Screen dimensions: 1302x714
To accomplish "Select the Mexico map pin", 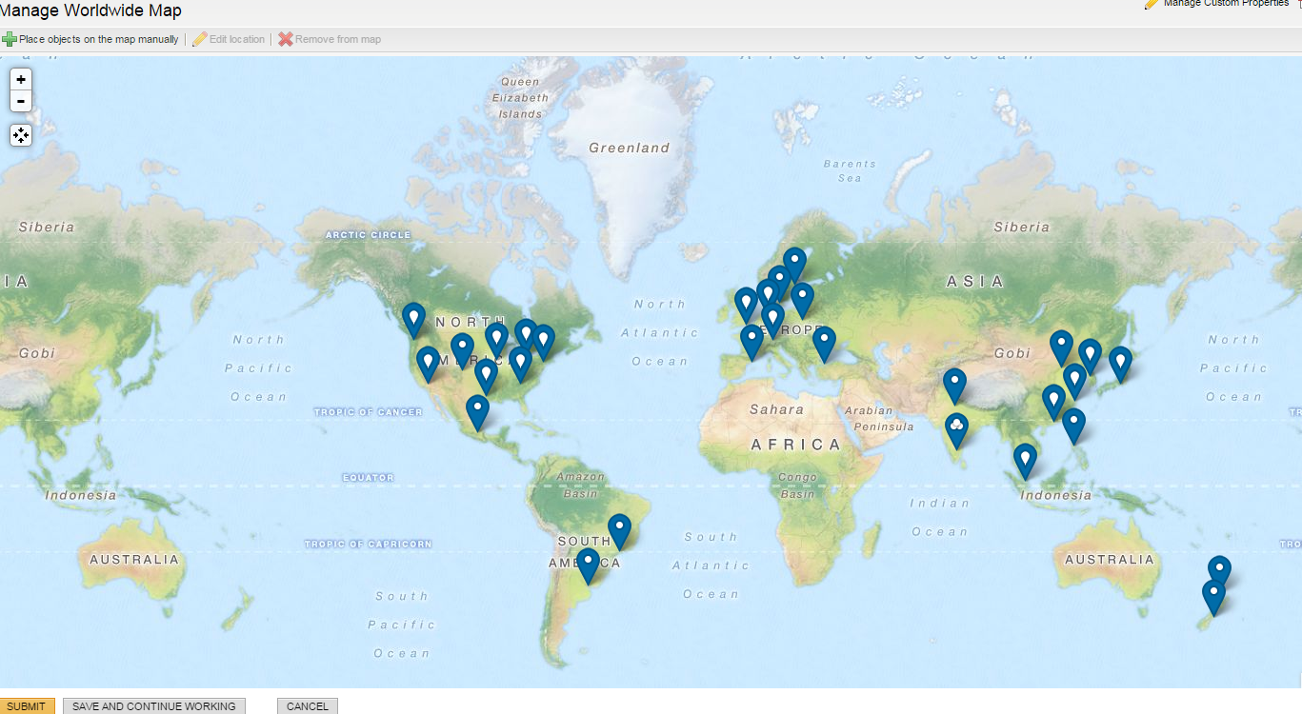I will tap(477, 413).
